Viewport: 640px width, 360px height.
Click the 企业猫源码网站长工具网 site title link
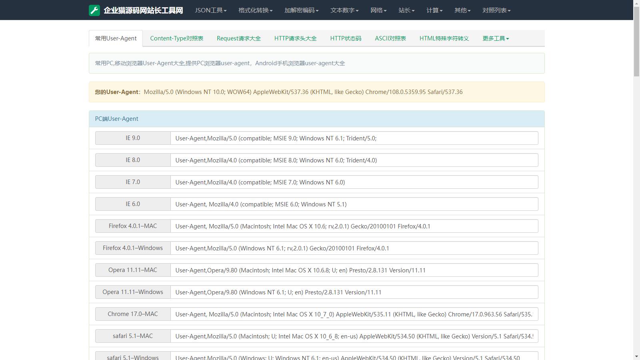click(x=143, y=10)
